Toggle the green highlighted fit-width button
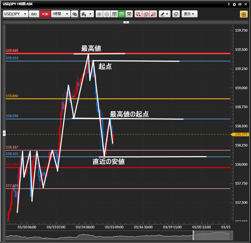This screenshot has width=251, height=243. (122, 14)
